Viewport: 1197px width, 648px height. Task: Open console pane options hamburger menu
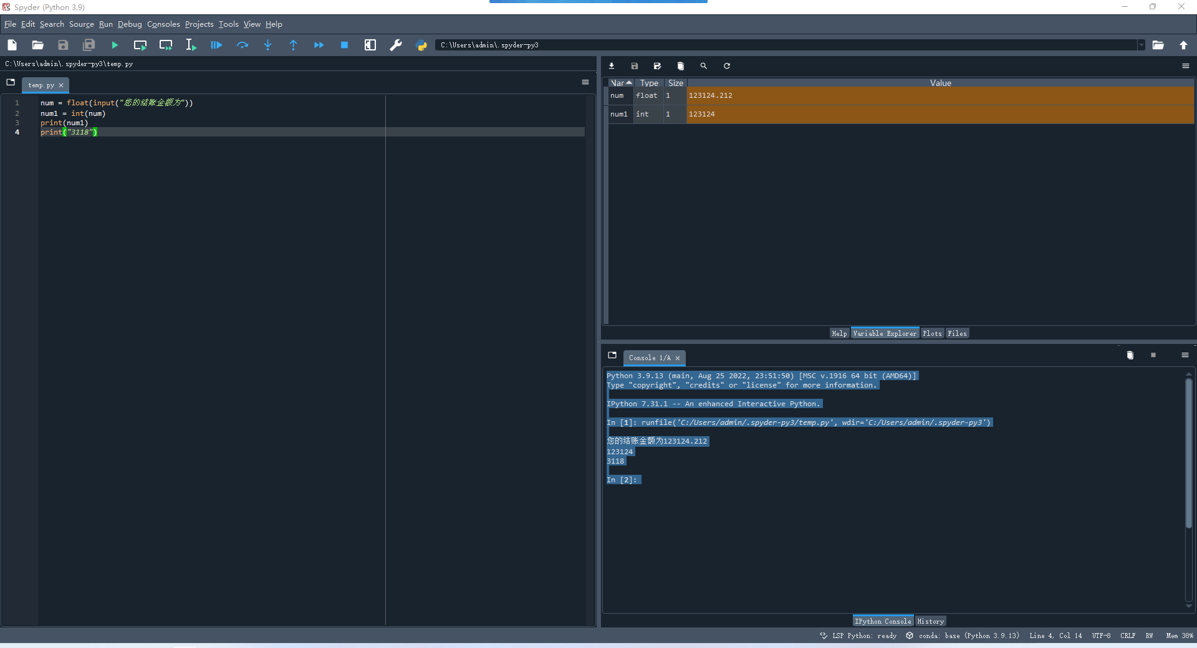tap(1185, 355)
